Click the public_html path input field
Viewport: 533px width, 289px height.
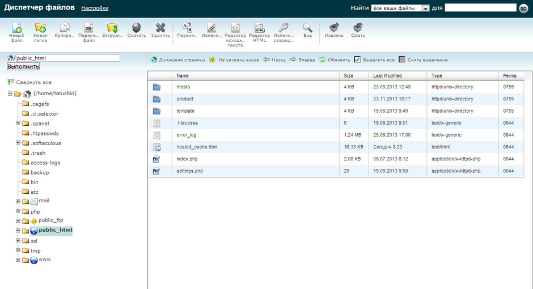68,58
